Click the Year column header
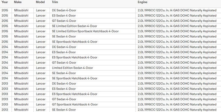The height and width of the screenshot is (112, 221). [x=5, y=2]
